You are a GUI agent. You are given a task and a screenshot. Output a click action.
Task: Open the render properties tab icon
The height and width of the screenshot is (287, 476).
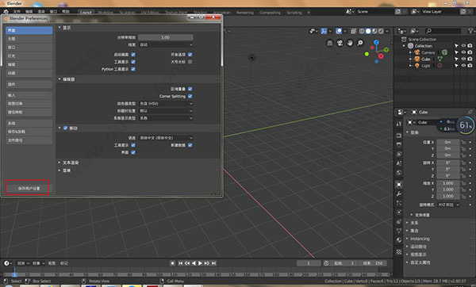(x=399, y=136)
